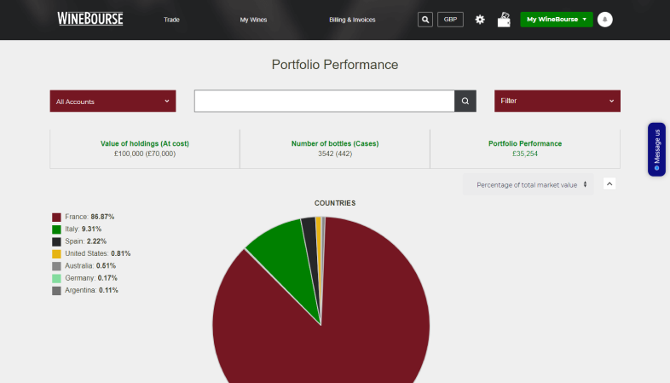Screen dimensions: 670x383
Task: Collapse the chart section with chevron-up
Action: 609,183
